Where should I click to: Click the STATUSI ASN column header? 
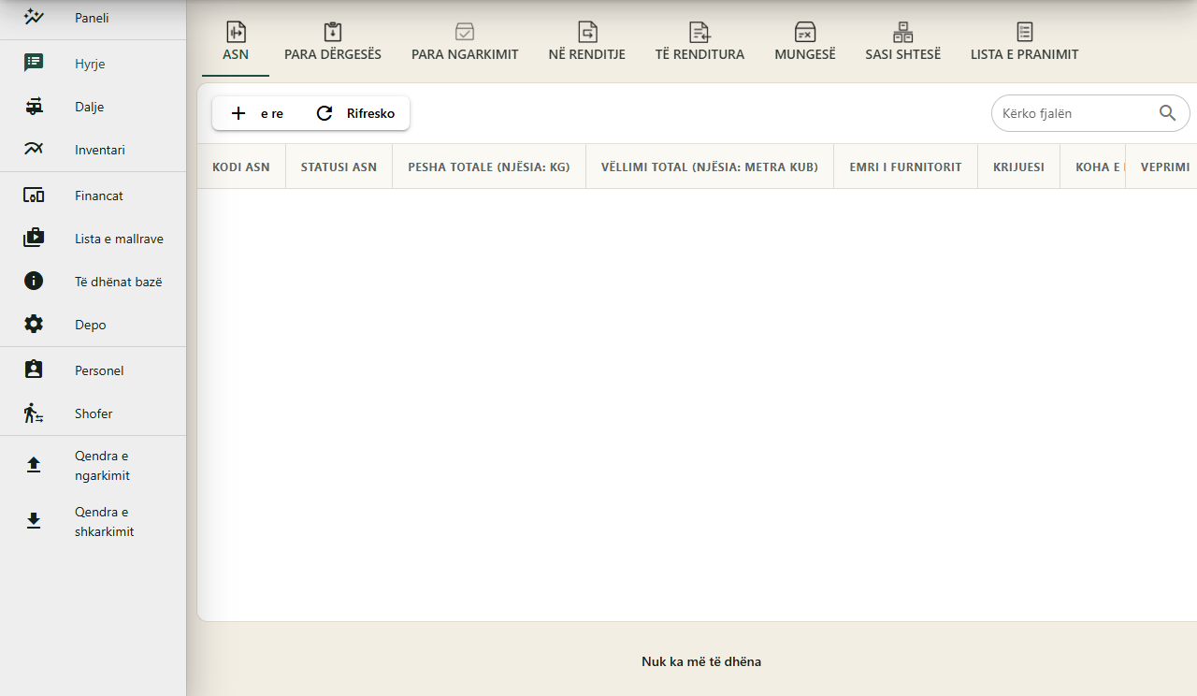click(x=339, y=167)
